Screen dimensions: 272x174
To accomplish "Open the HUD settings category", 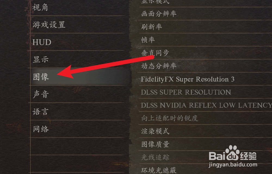I will click(78, 42).
